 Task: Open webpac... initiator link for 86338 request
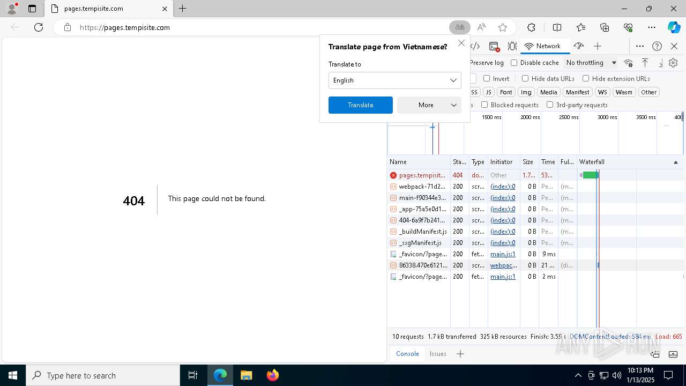(x=504, y=265)
